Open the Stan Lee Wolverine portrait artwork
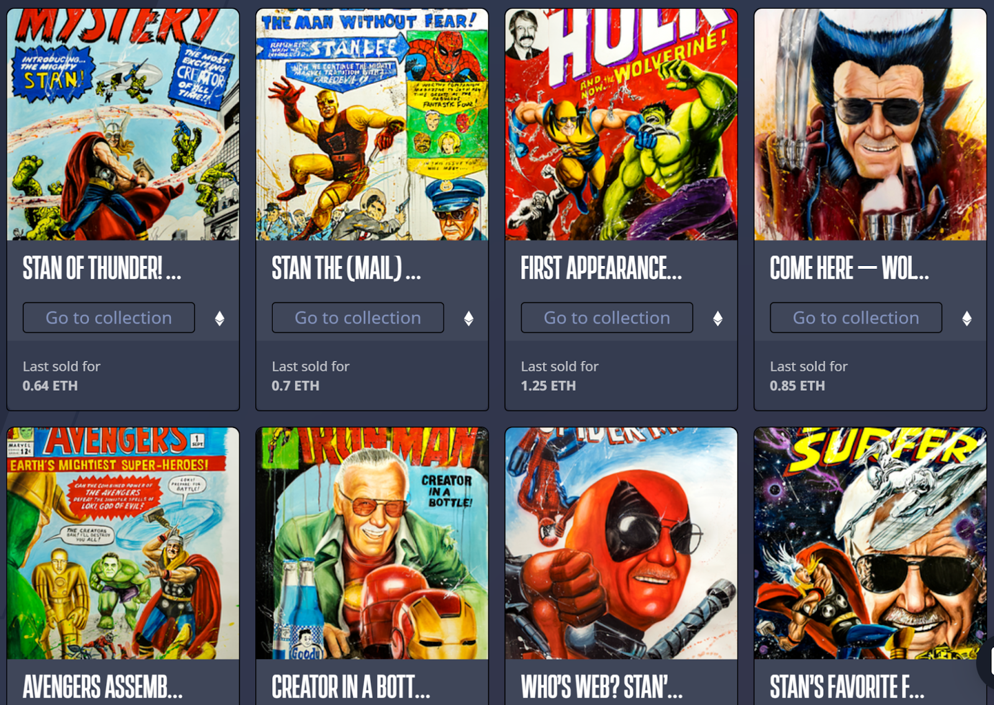The height and width of the screenshot is (705, 994). [x=870, y=124]
